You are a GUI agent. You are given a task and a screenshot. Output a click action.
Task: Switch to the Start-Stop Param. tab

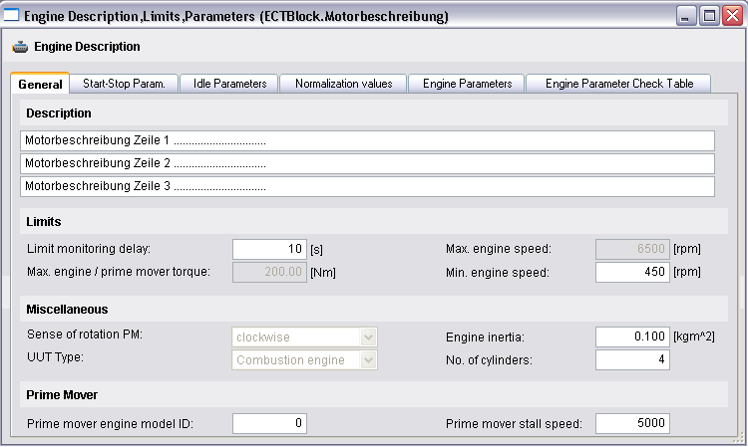pyautogui.click(x=124, y=84)
